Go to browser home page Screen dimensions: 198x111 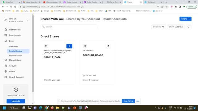click(15, 7)
